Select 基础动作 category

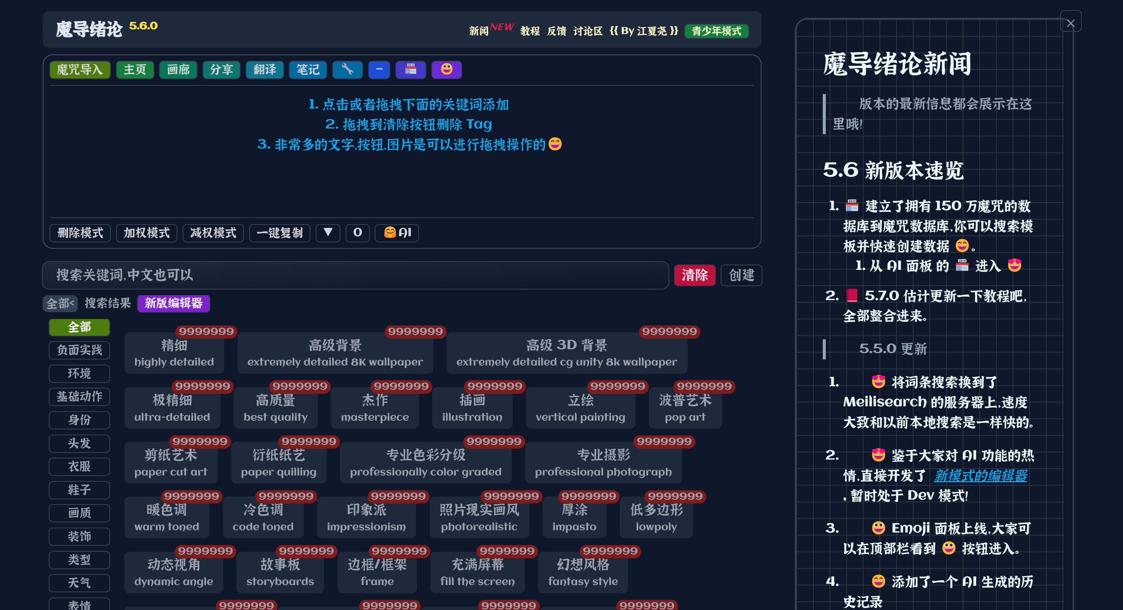pyautogui.click(x=79, y=397)
